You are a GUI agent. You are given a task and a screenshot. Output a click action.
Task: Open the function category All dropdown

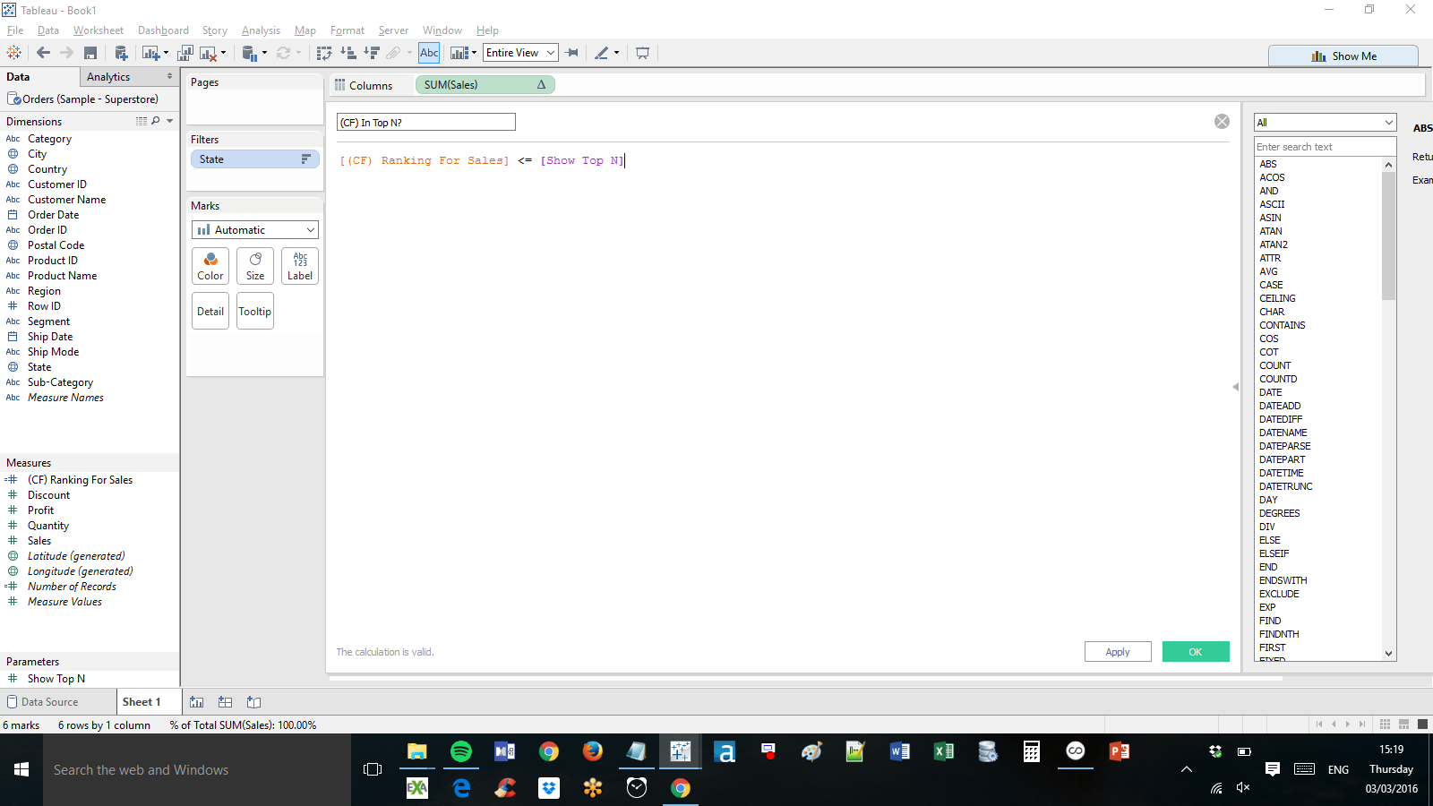pyautogui.click(x=1325, y=123)
